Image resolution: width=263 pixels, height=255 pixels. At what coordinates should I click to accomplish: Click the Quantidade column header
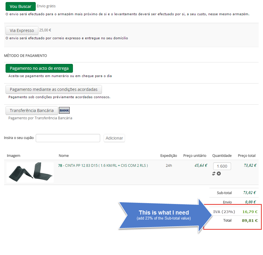point(222,156)
